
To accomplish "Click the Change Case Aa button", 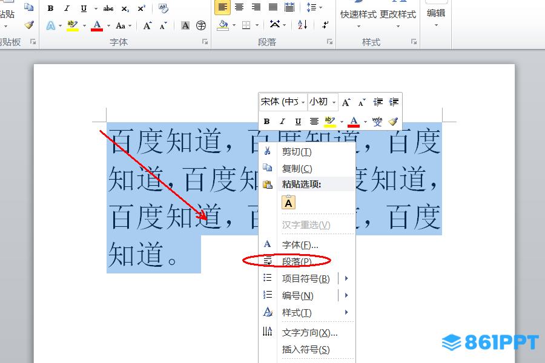I will tap(121, 25).
